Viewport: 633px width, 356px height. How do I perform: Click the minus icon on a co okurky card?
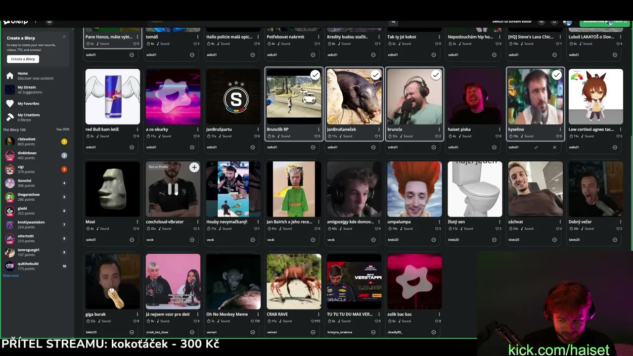192,147
